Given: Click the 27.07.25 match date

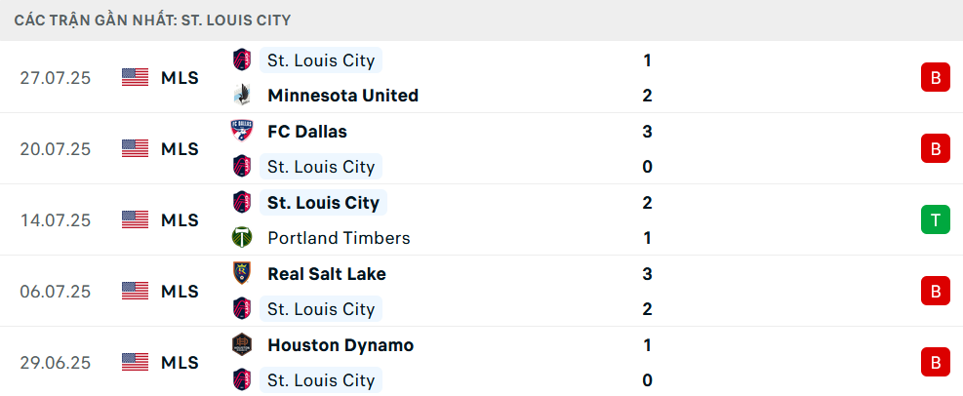Looking at the screenshot, I should click(x=56, y=78).
